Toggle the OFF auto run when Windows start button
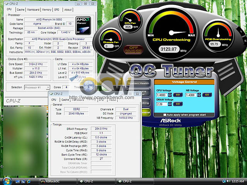Image resolution: width=247 pixels, height=185 pixels. [134, 50]
